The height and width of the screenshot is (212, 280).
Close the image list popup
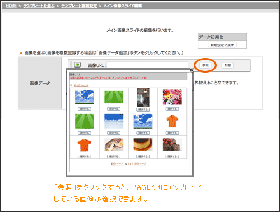(192, 70)
